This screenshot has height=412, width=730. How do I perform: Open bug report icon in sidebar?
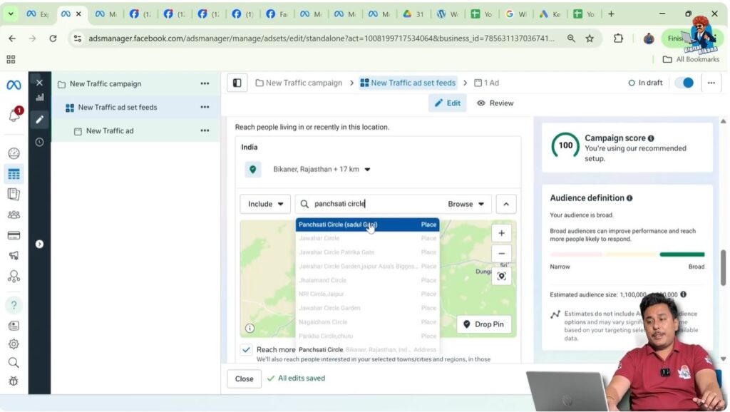pyautogui.click(x=14, y=381)
